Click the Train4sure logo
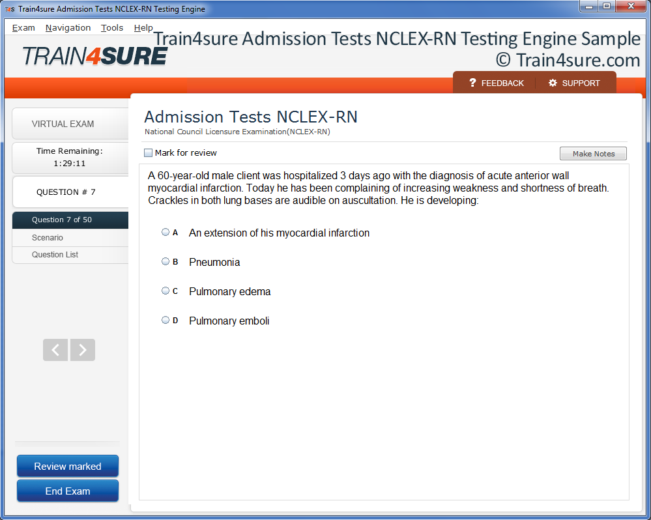 95,56
